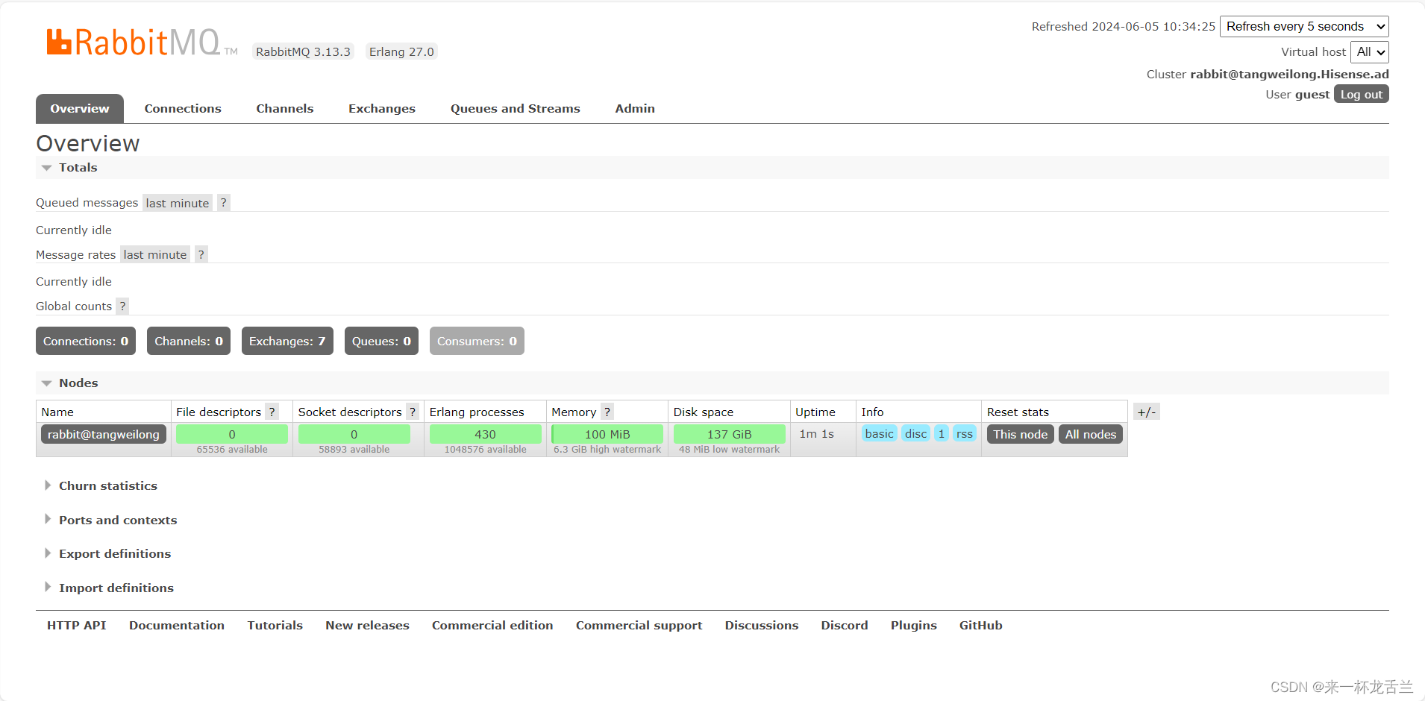This screenshot has height=701, width=1425.
Task: Open help for Global counts
Action: pyautogui.click(x=122, y=306)
